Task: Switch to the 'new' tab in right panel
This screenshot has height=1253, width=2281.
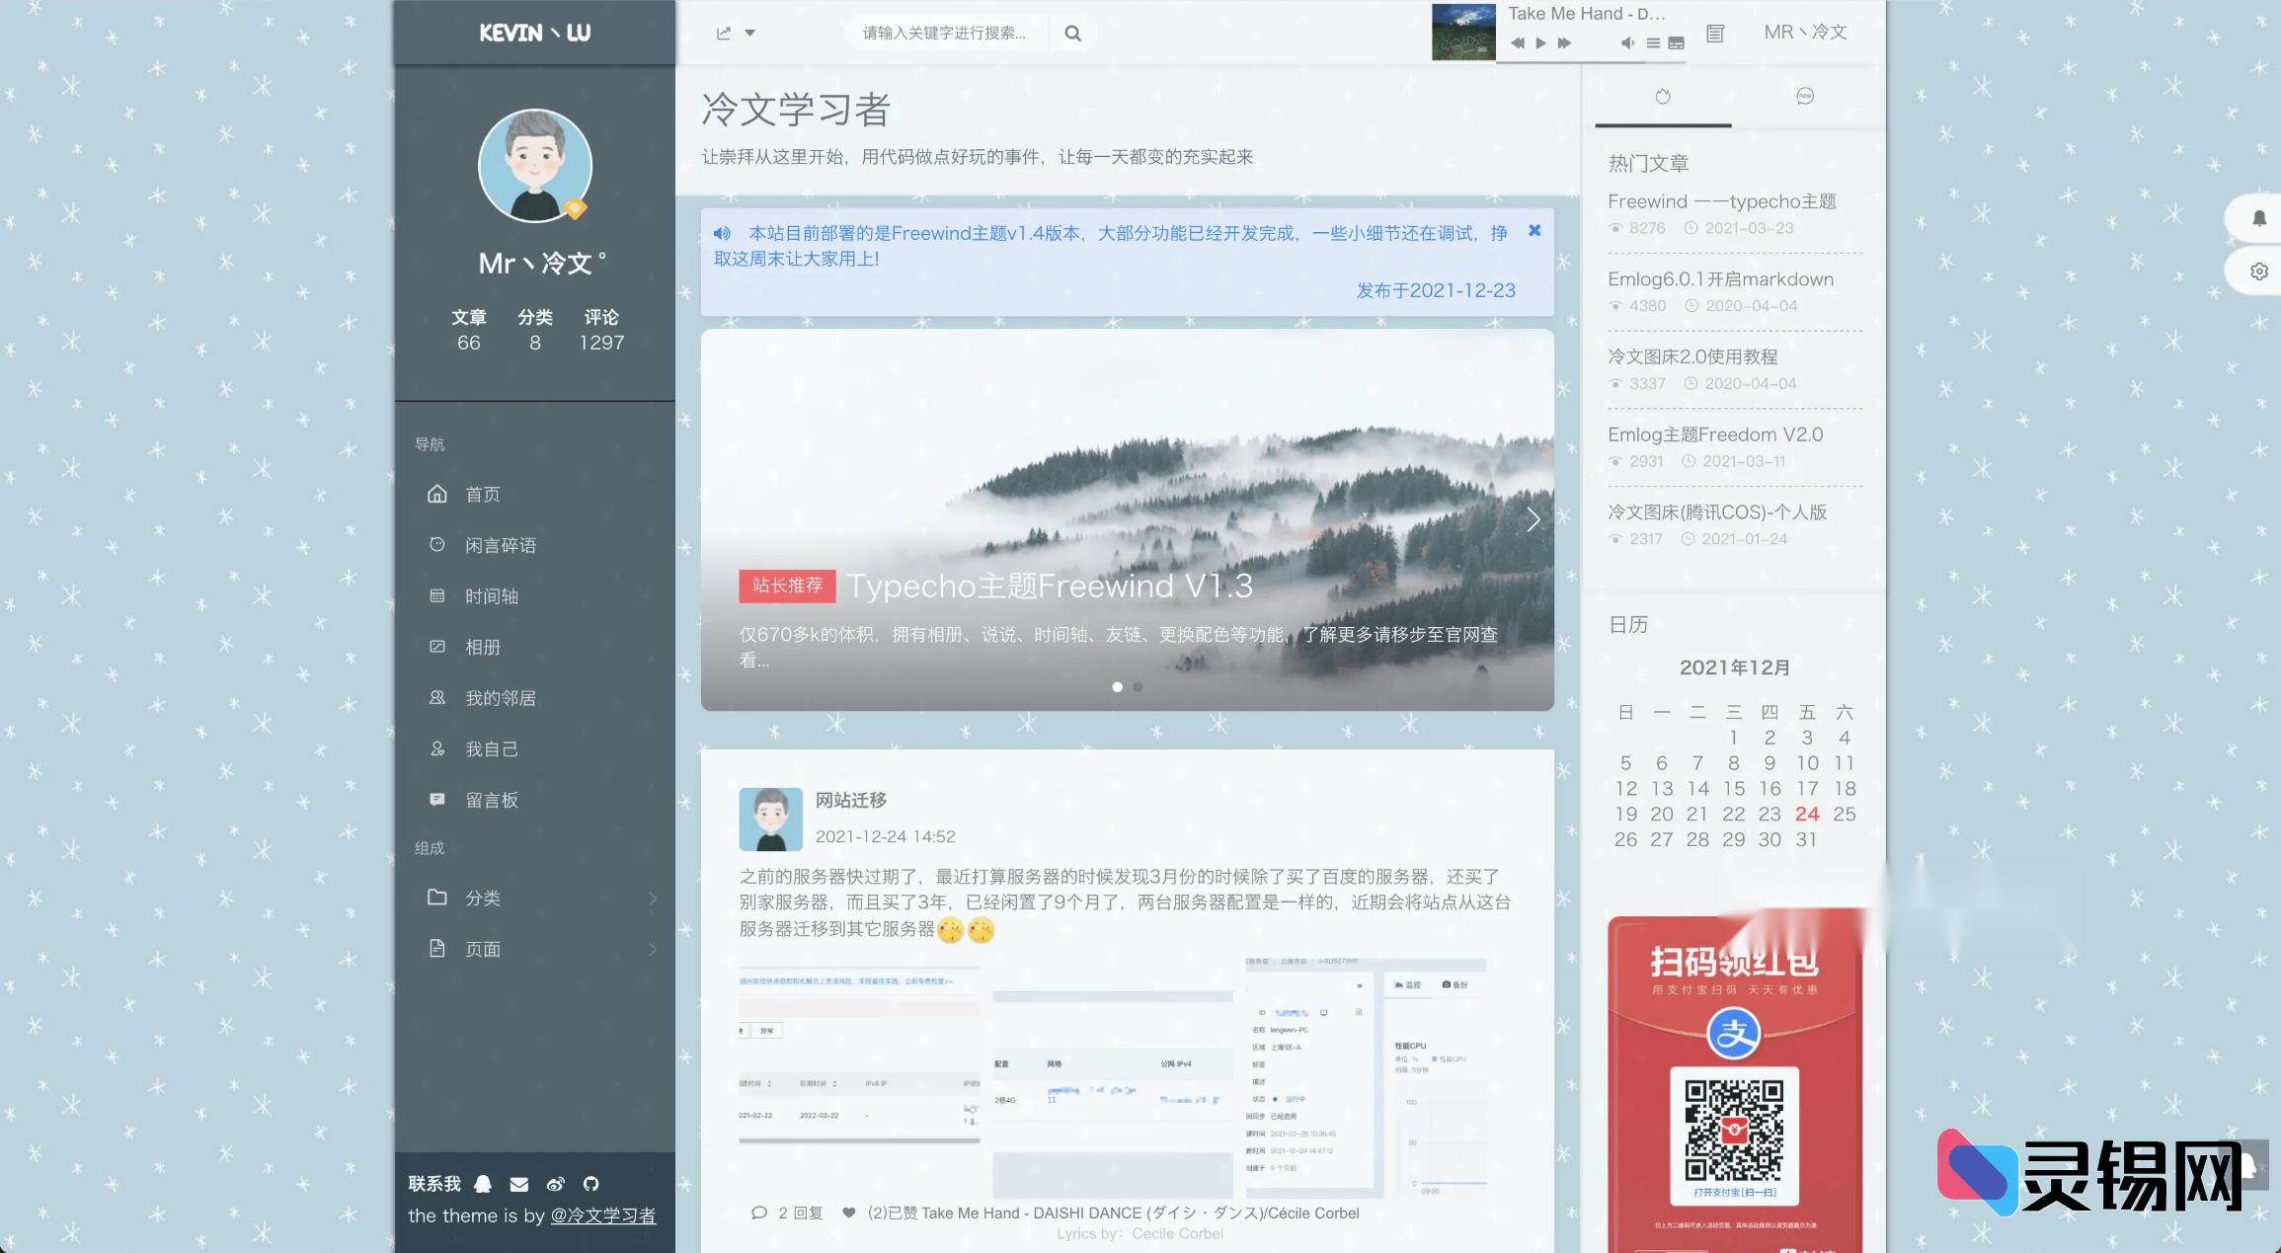Action: 1805,96
